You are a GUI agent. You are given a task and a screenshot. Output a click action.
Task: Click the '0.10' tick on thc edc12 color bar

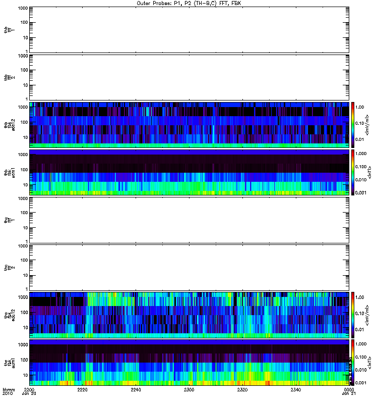(359, 313)
